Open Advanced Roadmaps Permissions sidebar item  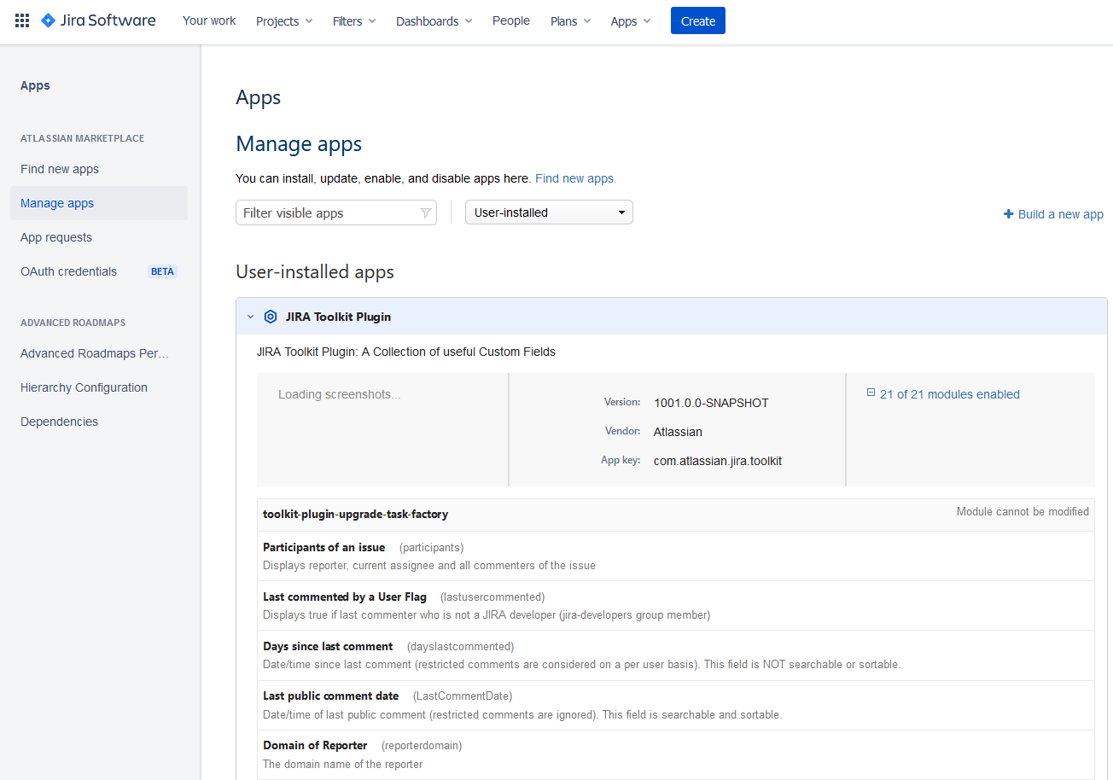99,353
